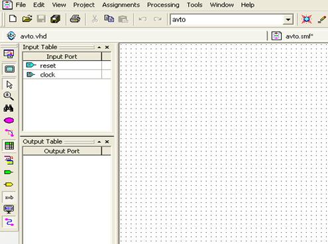Click the Open folder icon
This screenshot has height=244, width=328.
[x=27, y=19]
